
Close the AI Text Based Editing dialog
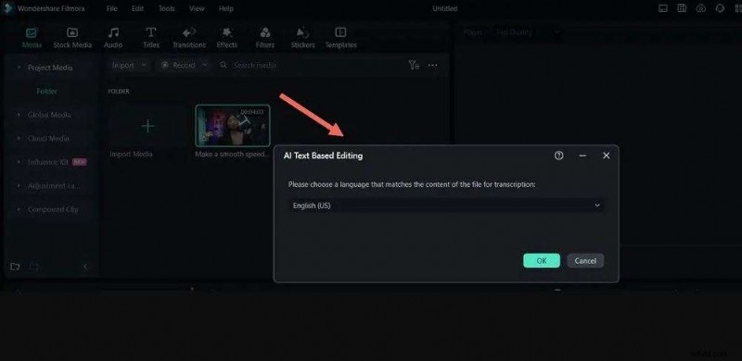pos(607,156)
